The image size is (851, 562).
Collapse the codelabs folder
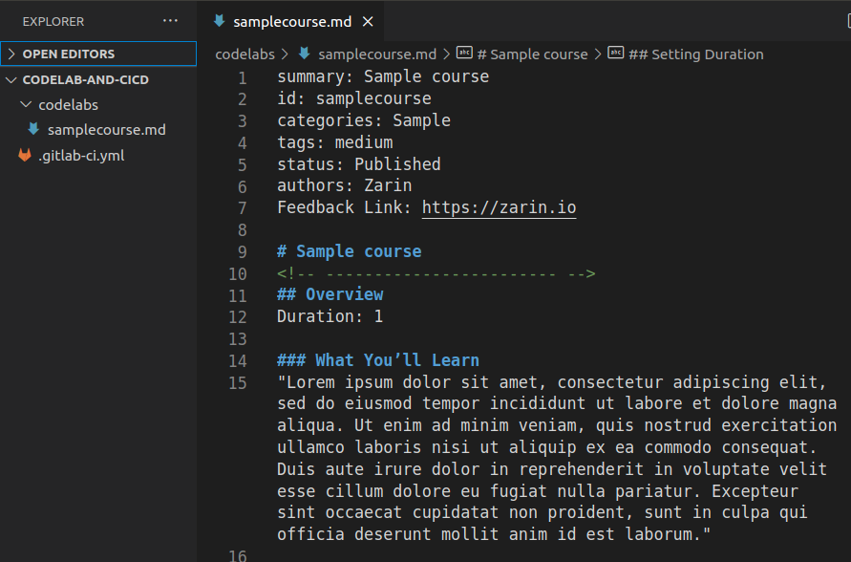coord(26,104)
